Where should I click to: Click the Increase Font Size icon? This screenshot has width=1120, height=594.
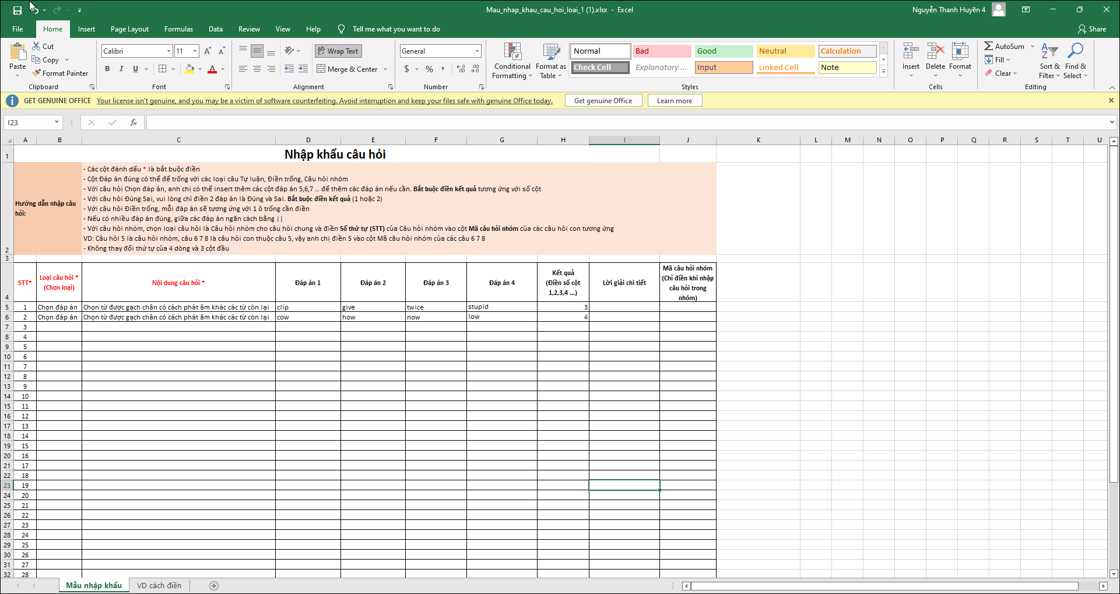tap(208, 51)
